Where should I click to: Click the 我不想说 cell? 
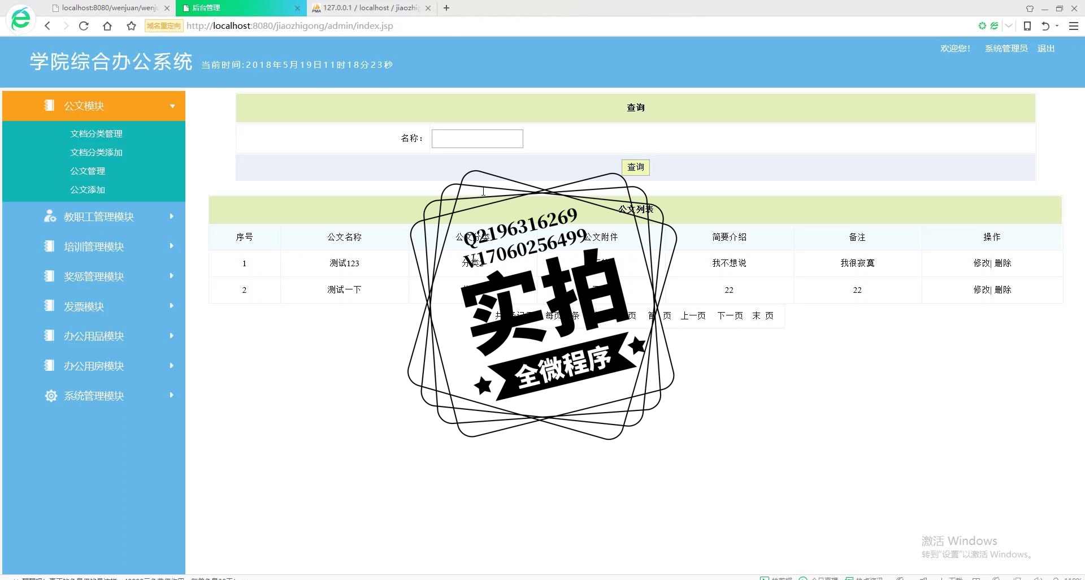pyautogui.click(x=729, y=263)
